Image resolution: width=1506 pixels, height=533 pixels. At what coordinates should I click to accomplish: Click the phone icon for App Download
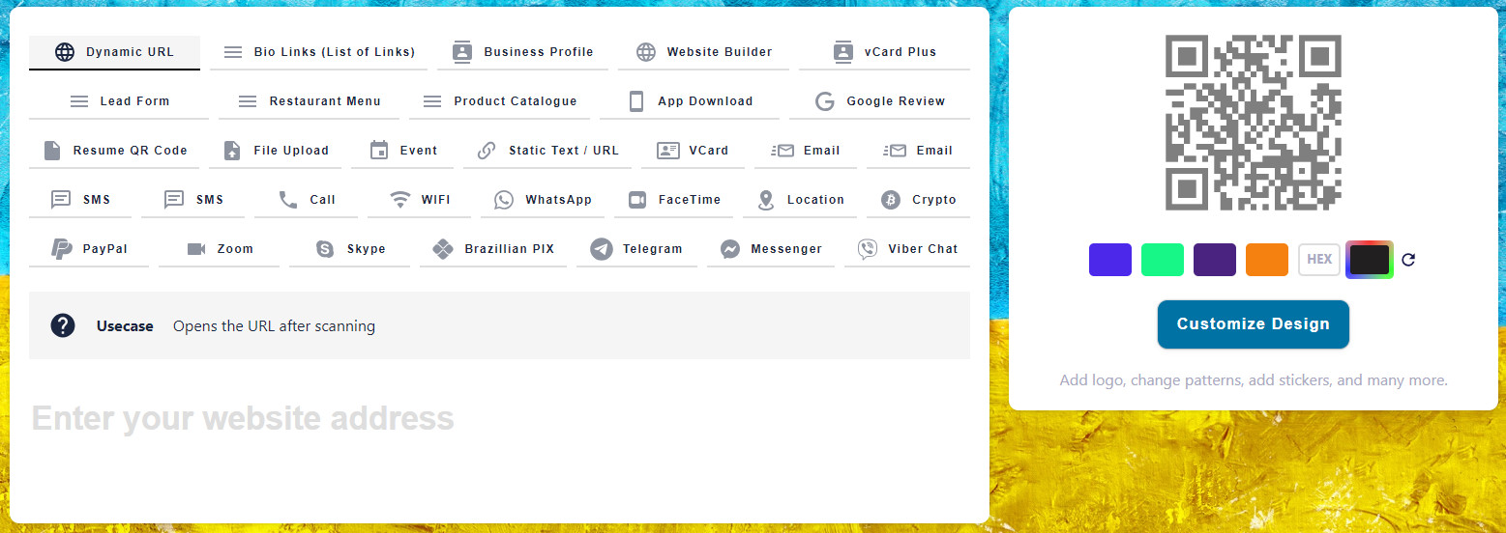pos(636,101)
